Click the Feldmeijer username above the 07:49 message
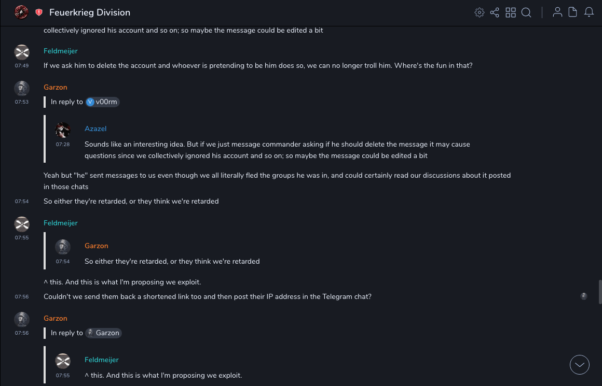Image resolution: width=602 pixels, height=386 pixels. click(x=61, y=51)
